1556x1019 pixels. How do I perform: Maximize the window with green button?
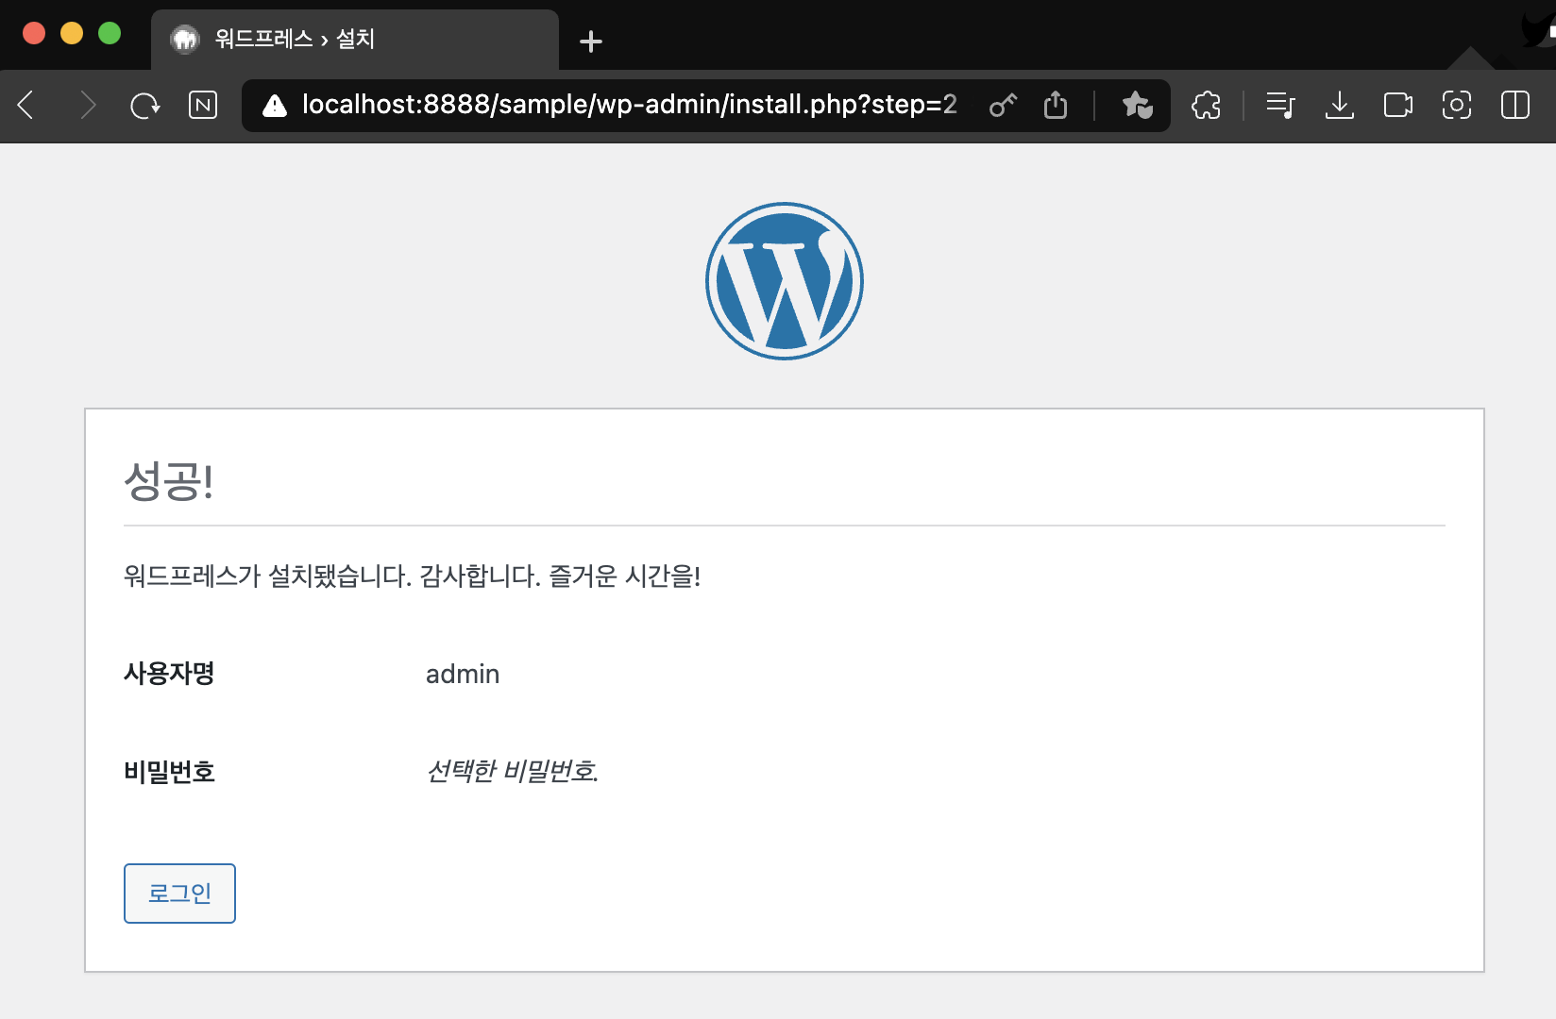(110, 33)
